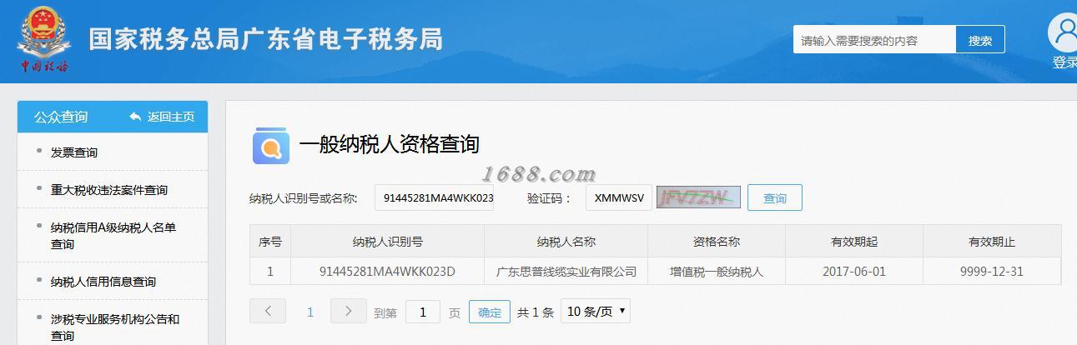Viewport: 1077px width, 345px height.
Task: Click the 确定 page jump button
Action: coord(490,312)
